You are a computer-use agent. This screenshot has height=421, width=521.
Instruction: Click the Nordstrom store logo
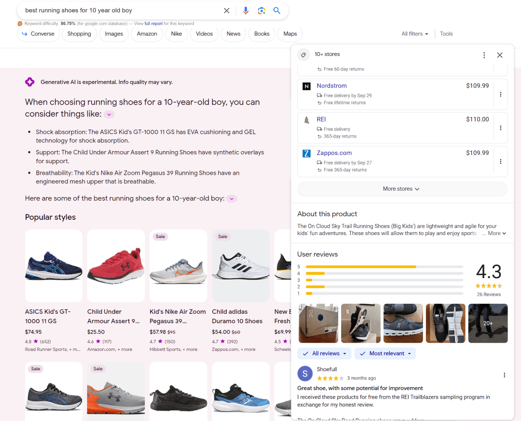pos(306,86)
